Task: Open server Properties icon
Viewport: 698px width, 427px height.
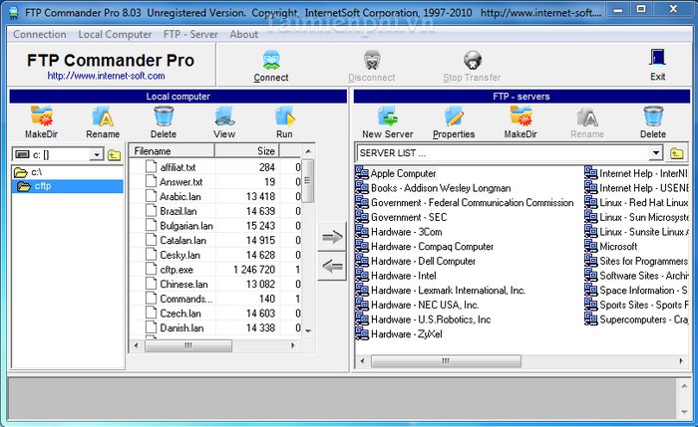Action: tap(454, 116)
